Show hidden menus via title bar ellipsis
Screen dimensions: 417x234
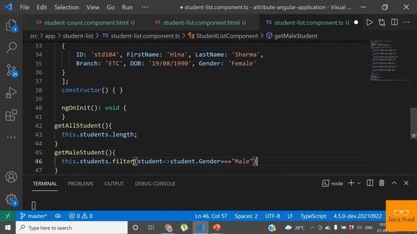click(145, 7)
